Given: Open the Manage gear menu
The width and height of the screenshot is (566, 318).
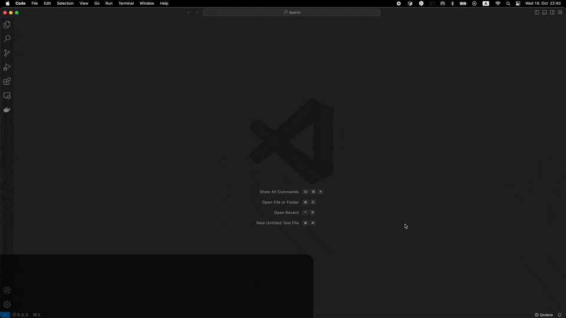Looking at the screenshot, I should 7,304.
